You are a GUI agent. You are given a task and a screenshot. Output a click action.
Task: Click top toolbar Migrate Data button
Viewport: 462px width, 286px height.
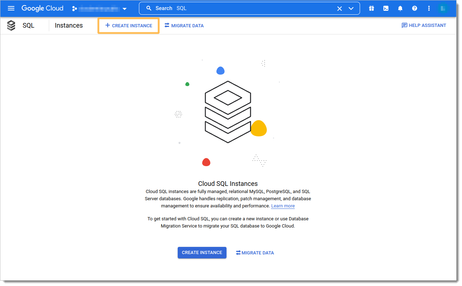184,25
